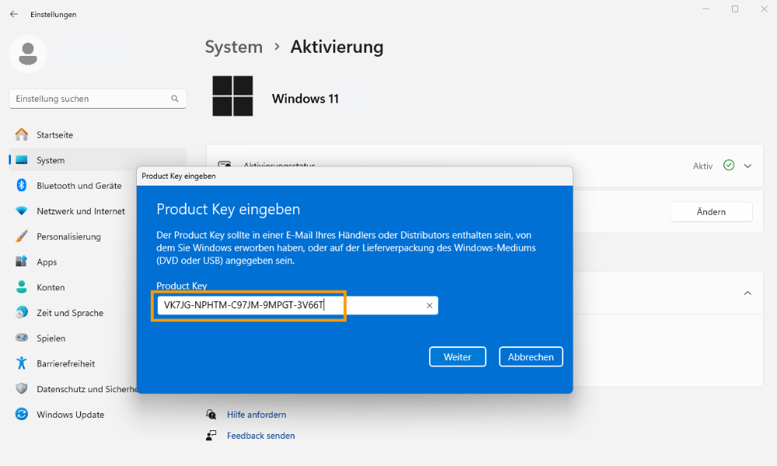Click the Weiter button
Viewport: 777px width, 466px height.
[x=458, y=356]
